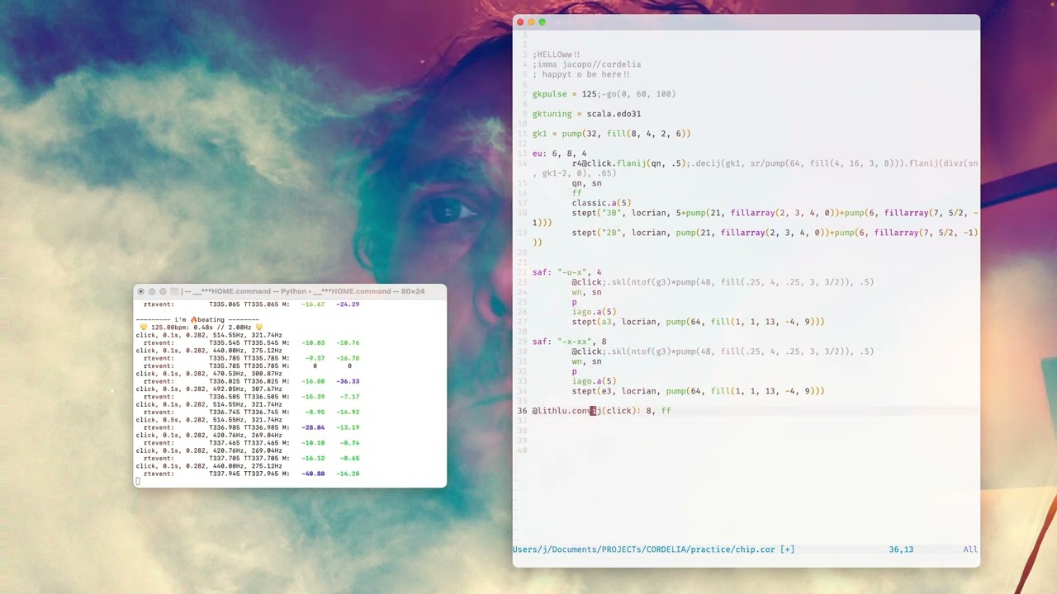Click the stept("2B" call

(x=596, y=233)
